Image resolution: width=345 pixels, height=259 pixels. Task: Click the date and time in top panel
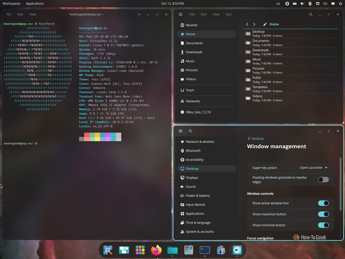(172, 3)
